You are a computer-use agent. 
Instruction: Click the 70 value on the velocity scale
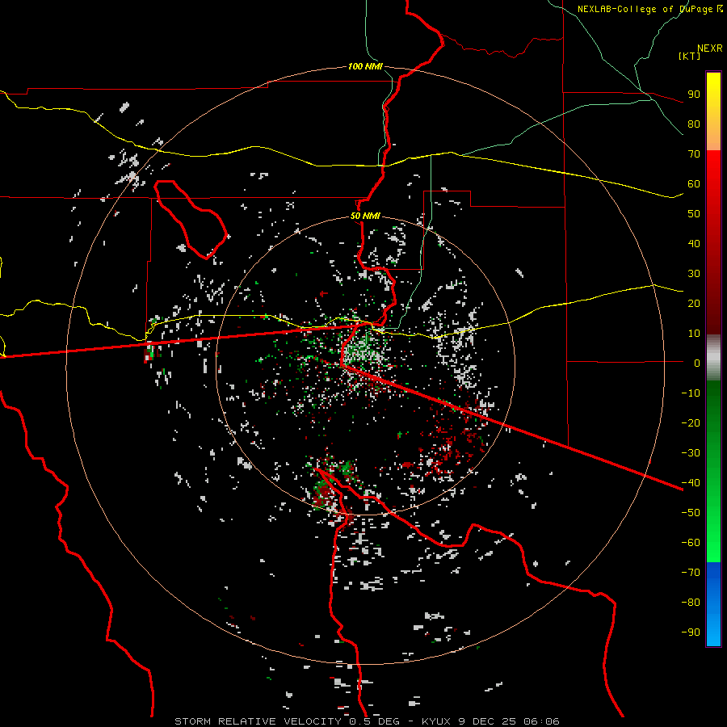694,154
